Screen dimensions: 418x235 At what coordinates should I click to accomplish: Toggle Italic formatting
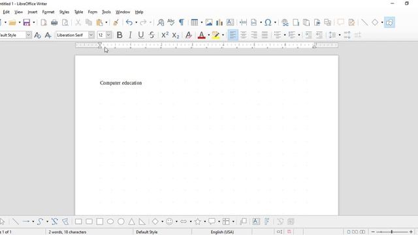coord(130,35)
